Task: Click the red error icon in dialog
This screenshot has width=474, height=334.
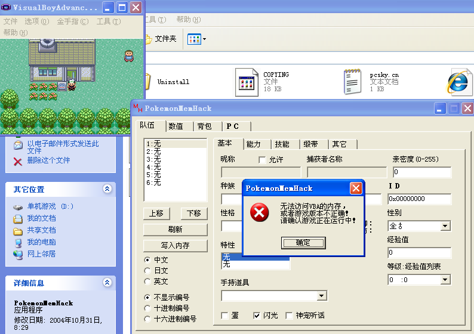Action: (x=259, y=212)
